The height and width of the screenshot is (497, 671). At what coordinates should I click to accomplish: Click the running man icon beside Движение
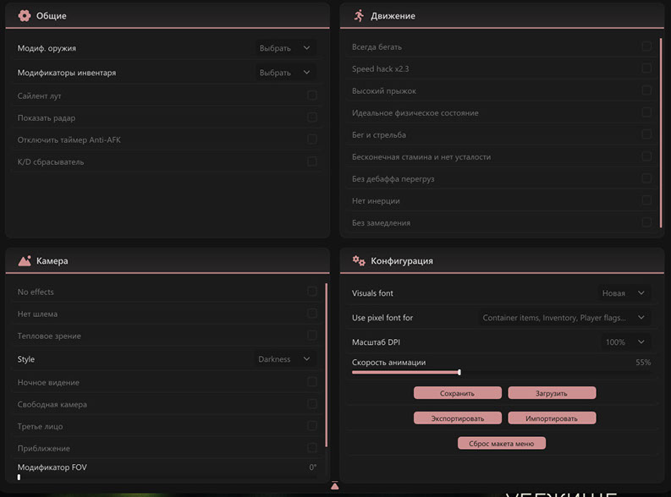(x=359, y=15)
